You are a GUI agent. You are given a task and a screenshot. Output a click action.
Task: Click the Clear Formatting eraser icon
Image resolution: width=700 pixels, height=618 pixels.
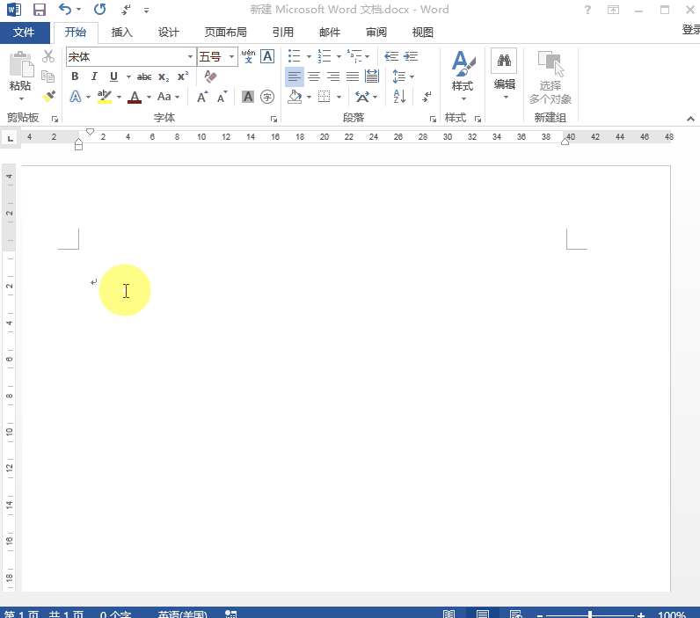[x=210, y=76]
